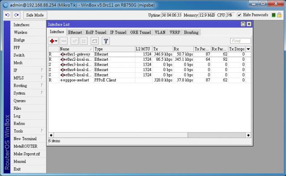Click the horizontal scrollbar left arrow
Screen dimensions: 286x176
tap(51, 135)
